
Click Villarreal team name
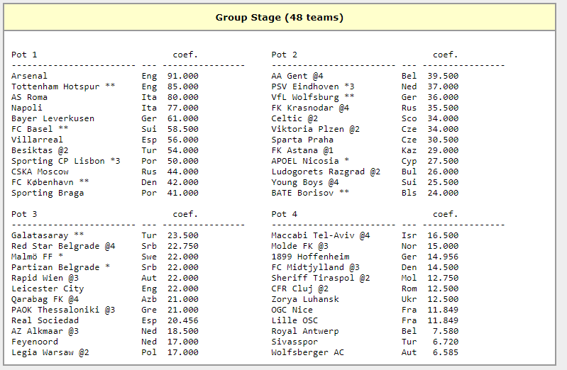click(37, 140)
